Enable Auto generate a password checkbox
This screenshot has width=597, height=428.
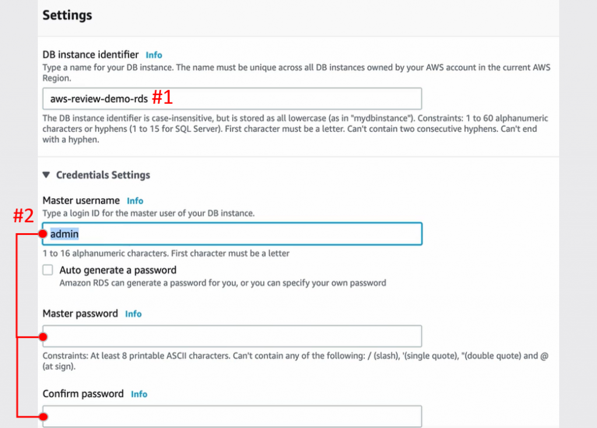tap(48, 270)
